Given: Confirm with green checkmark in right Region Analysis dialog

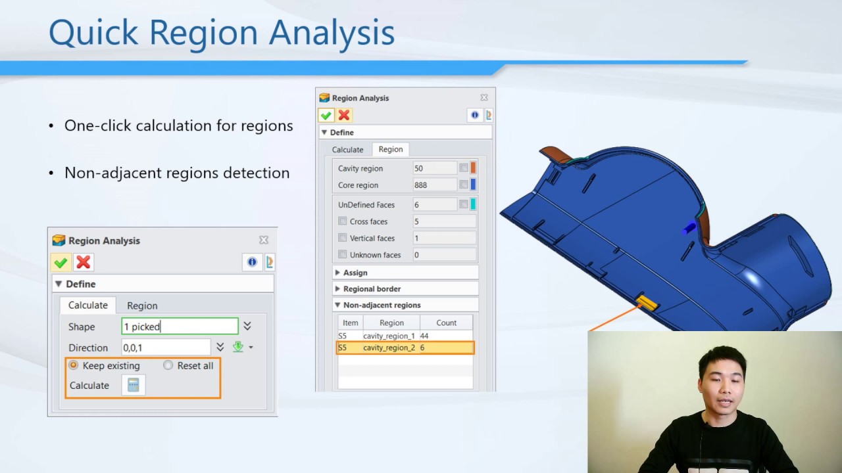Looking at the screenshot, I should point(326,116).
